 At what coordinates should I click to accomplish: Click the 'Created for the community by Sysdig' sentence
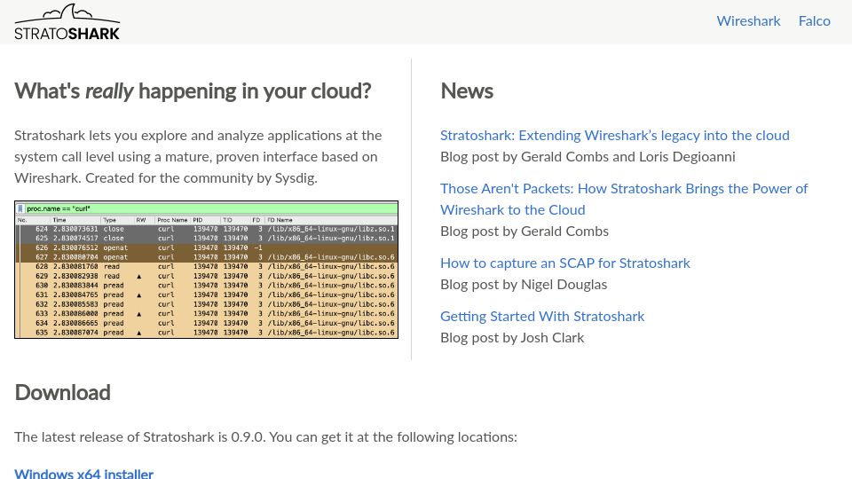tap(201, 178)
